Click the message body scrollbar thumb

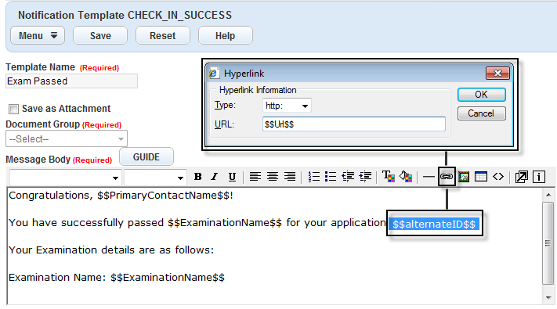coord(548,243)
